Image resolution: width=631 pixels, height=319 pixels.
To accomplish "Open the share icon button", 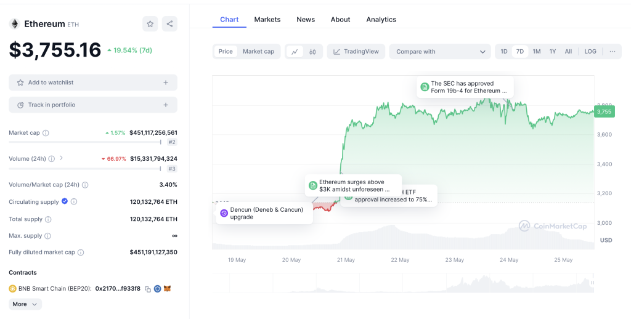I will [x=169, y=24].
